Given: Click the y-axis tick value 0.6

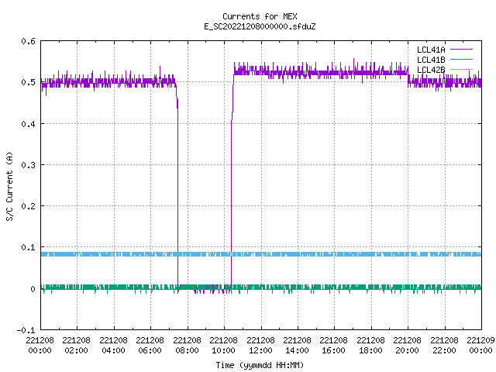Looking at the screenshot, I should 28,41.
